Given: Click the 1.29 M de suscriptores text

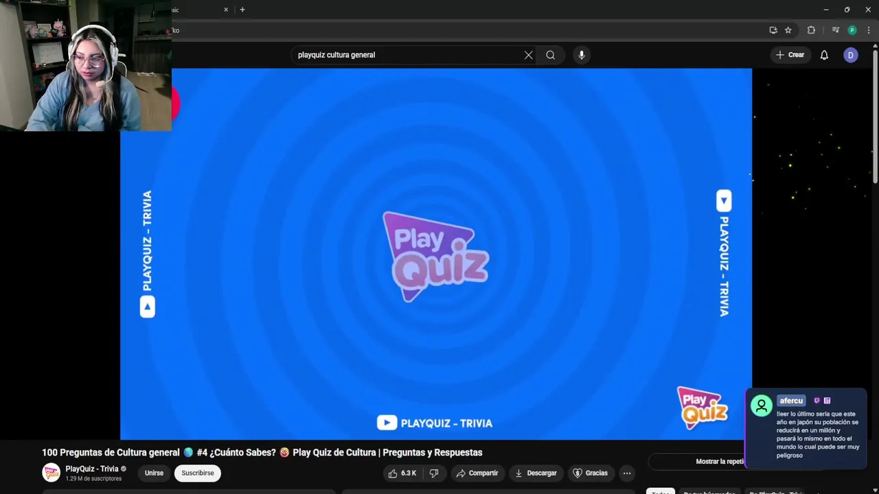Looking at the screenshot, I should pos(93,478).
